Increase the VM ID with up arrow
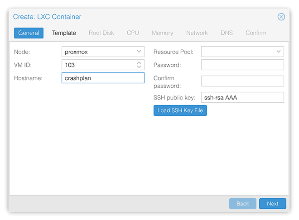This screenshot has height=220, width=299. 139,62
